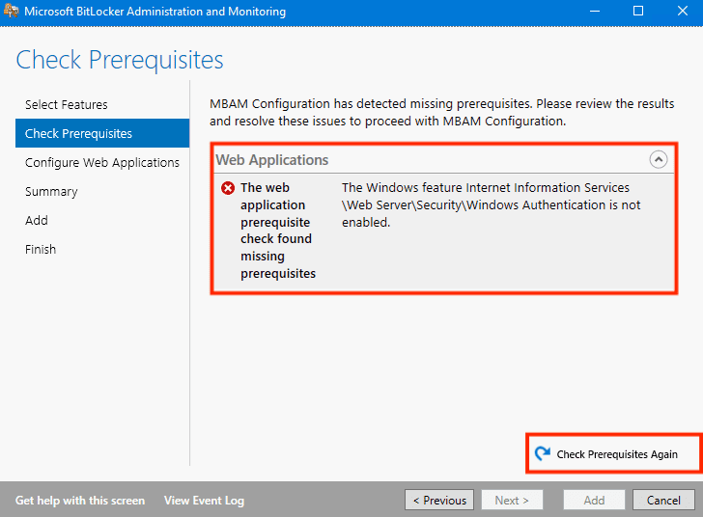Click the blue refresh arrow icon
This screenshot has height=517, width=703.
pos(543,453)
